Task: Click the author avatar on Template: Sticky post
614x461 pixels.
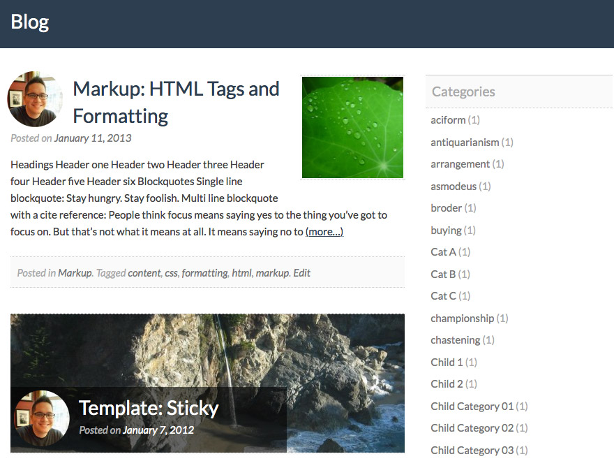Action: (x=42, y=418)
